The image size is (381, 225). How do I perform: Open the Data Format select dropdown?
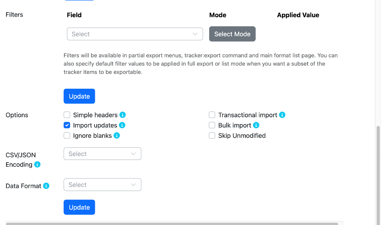pos(102,185)
